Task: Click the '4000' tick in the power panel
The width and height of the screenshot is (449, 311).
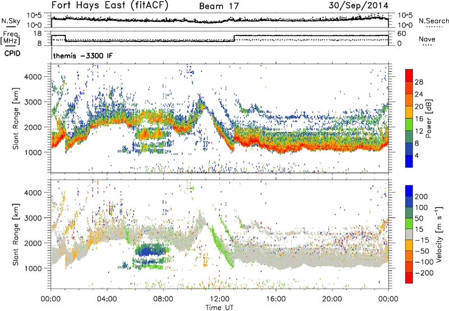Action: (x=33, y=77)
